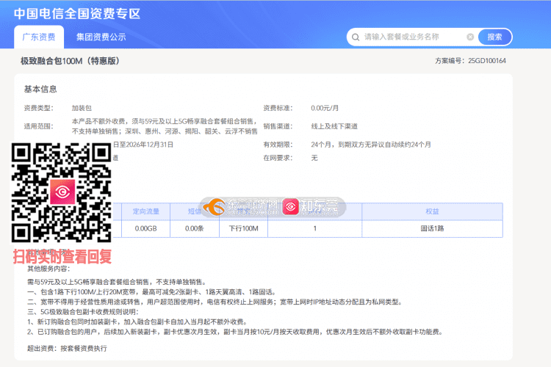The width and height of the screenshot is (551, 367).
Task: Clear search text with the X icon
Action: point(470,37)
